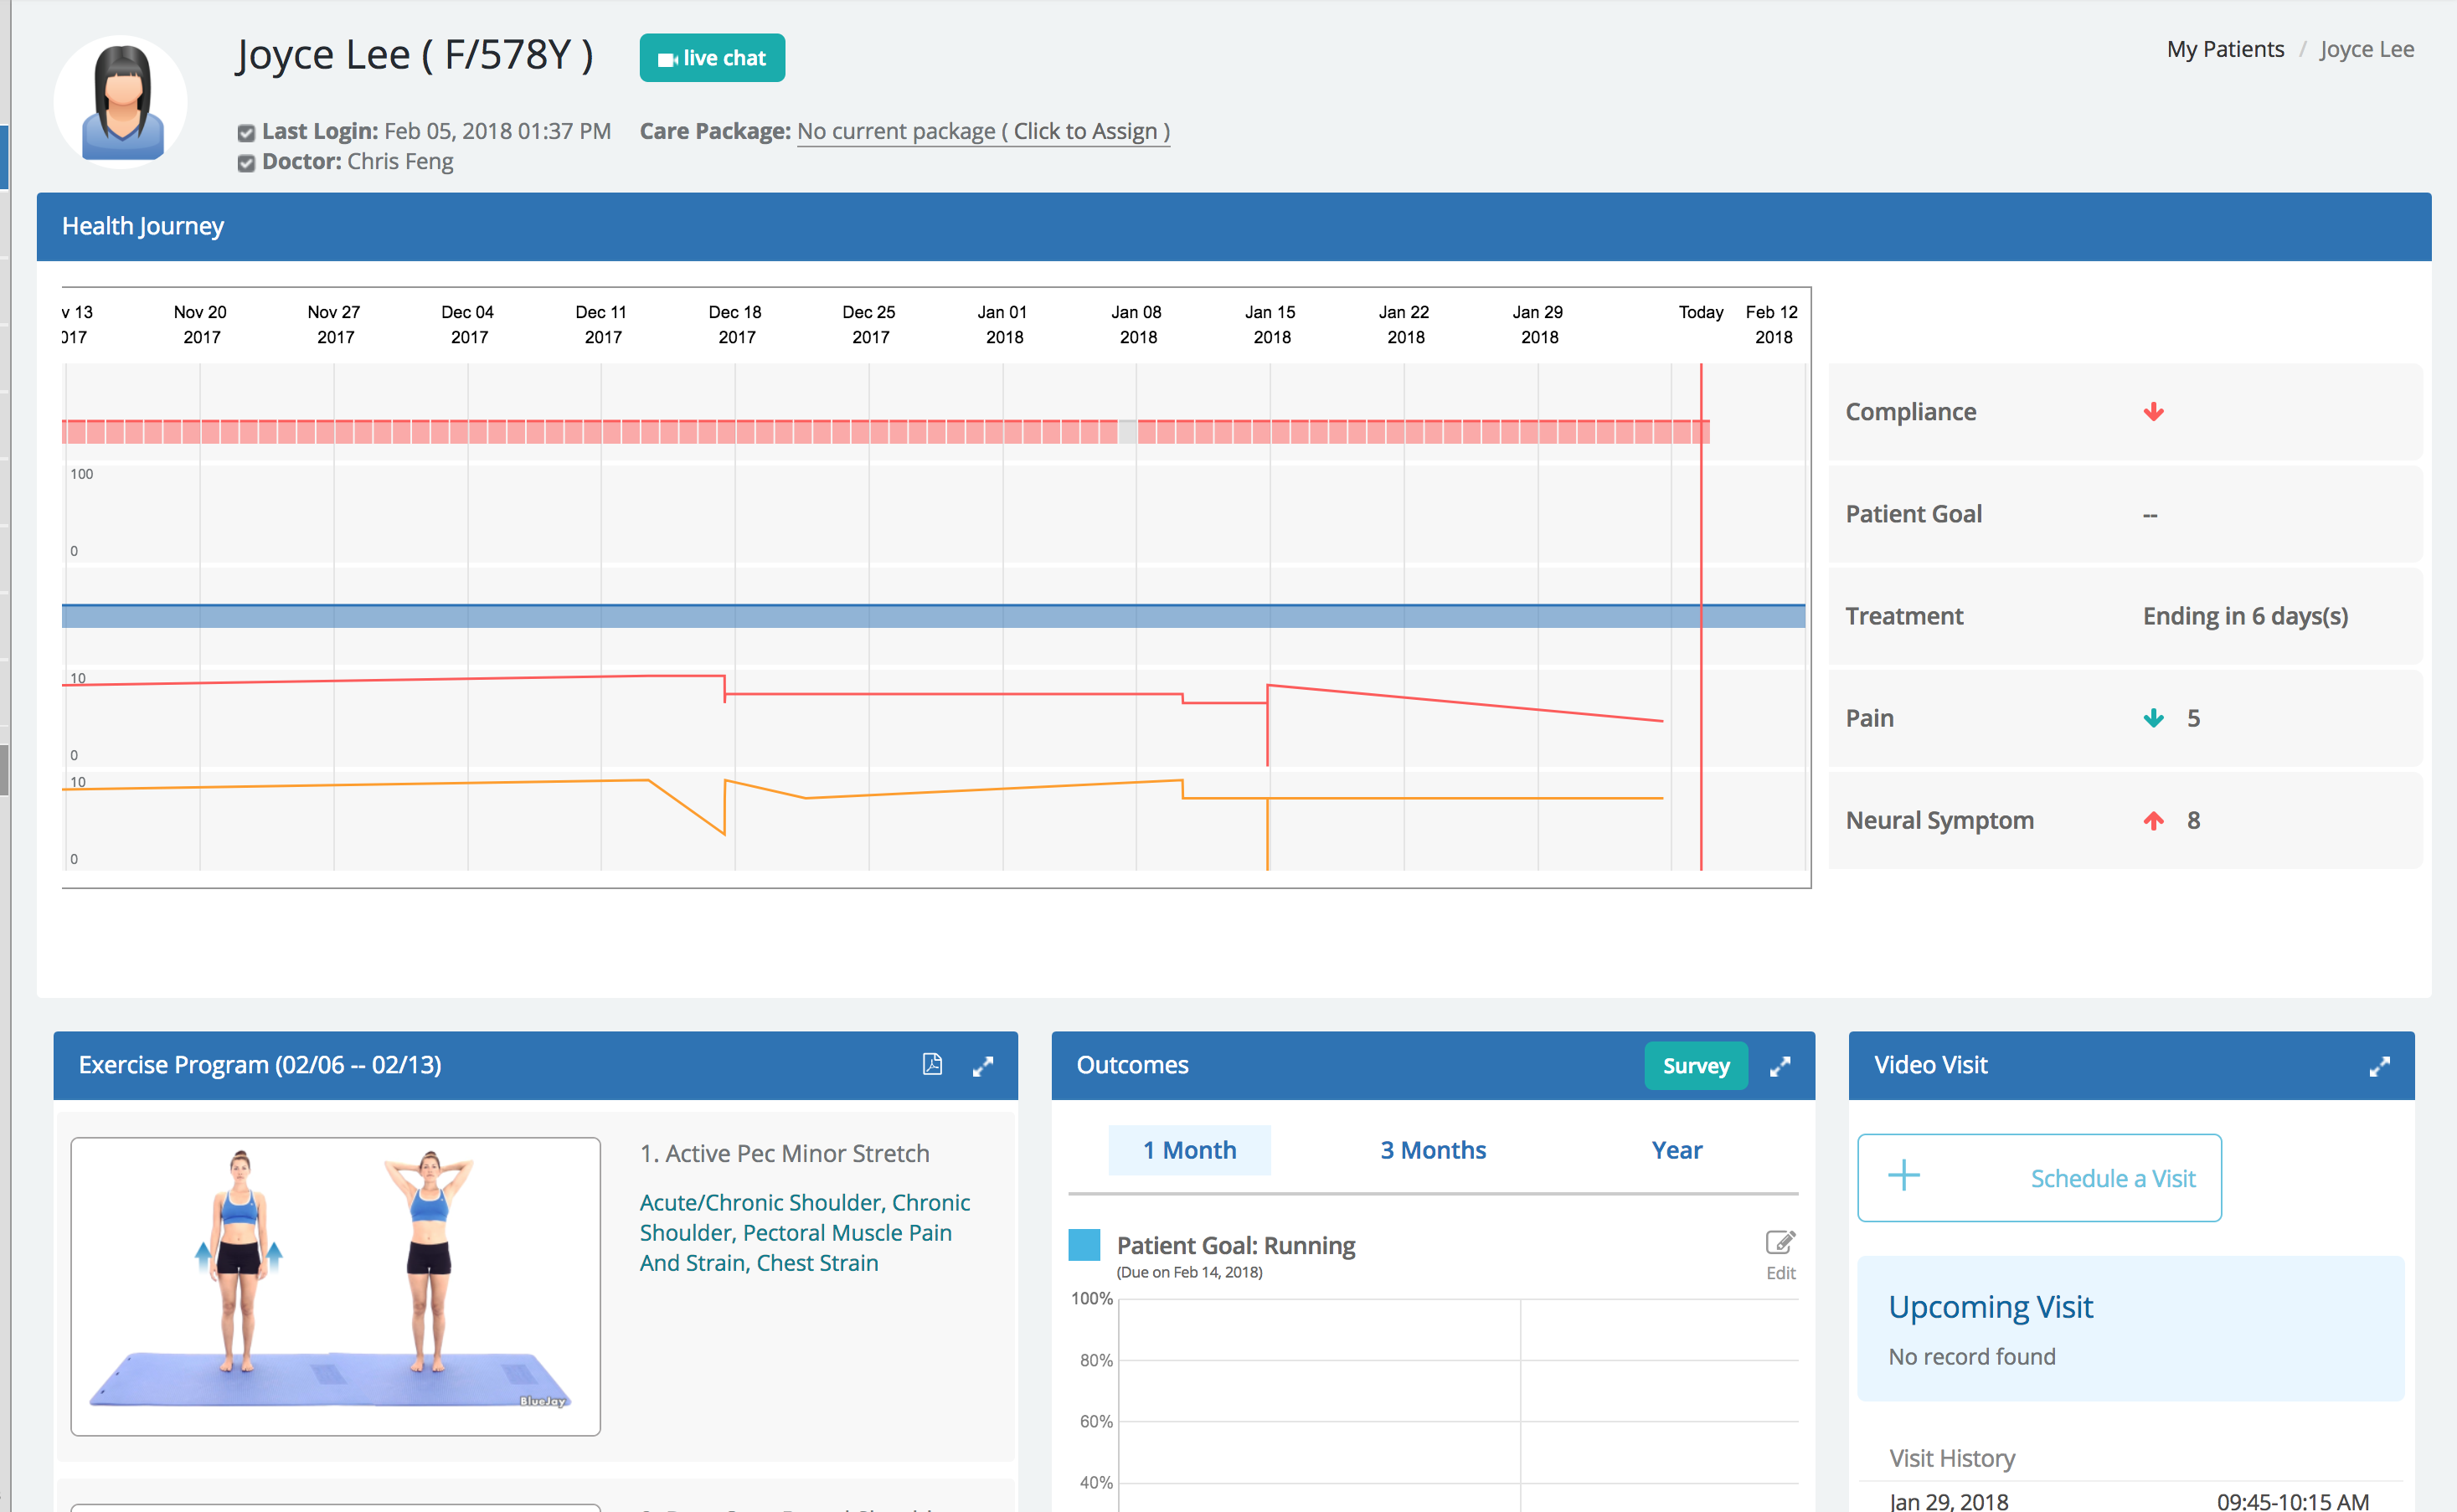Expand the Outcomes panel
The height and width of the screenshot is (1512, 2457).
(1780, 1066)
